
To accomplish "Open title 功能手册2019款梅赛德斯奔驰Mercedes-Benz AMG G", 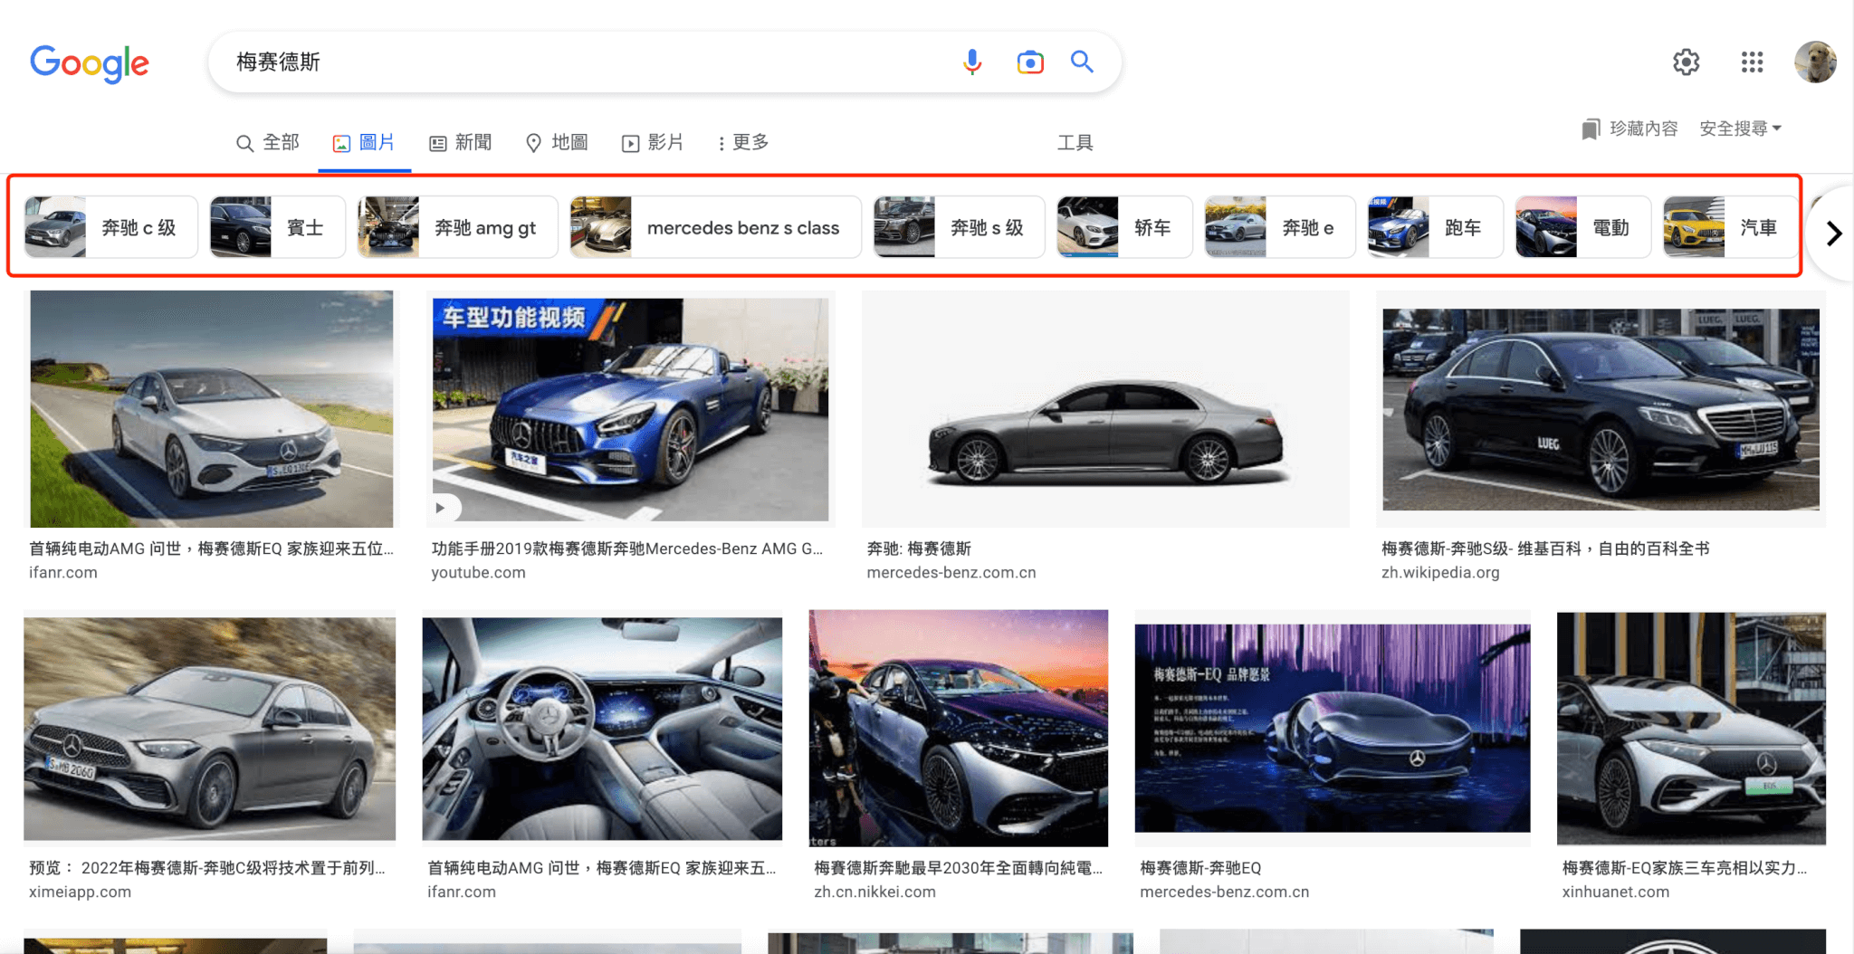I will click(627, 549).
